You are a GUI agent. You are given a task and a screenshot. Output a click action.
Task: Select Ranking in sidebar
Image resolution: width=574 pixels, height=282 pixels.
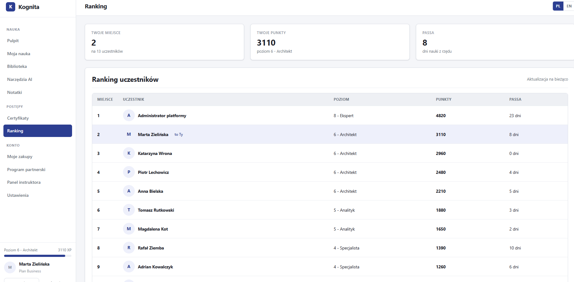pos(38,131)
